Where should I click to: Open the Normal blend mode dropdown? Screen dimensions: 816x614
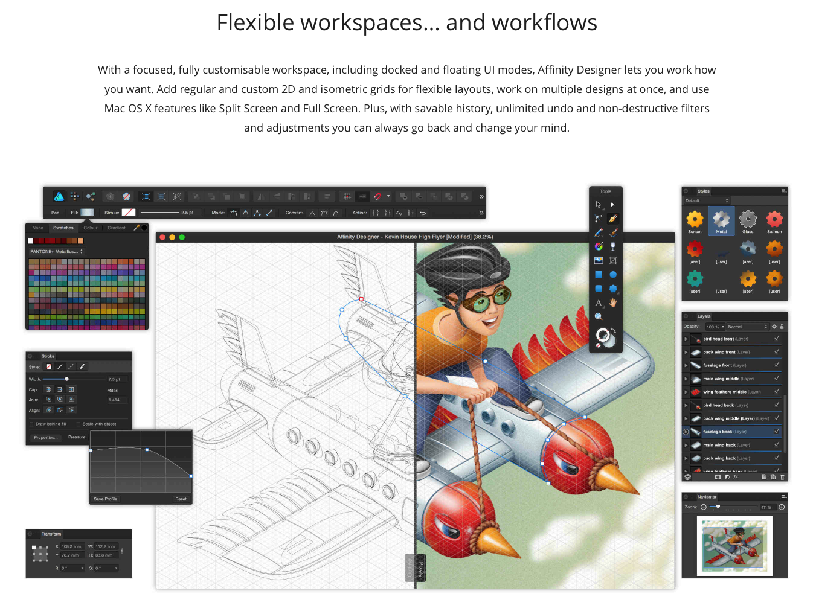[x=747, y=327]
